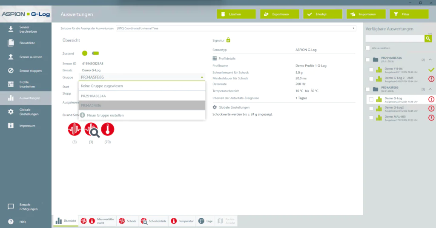Open Sensor stoppen in the sidebar
436x228 pixels.
[26, 70]
